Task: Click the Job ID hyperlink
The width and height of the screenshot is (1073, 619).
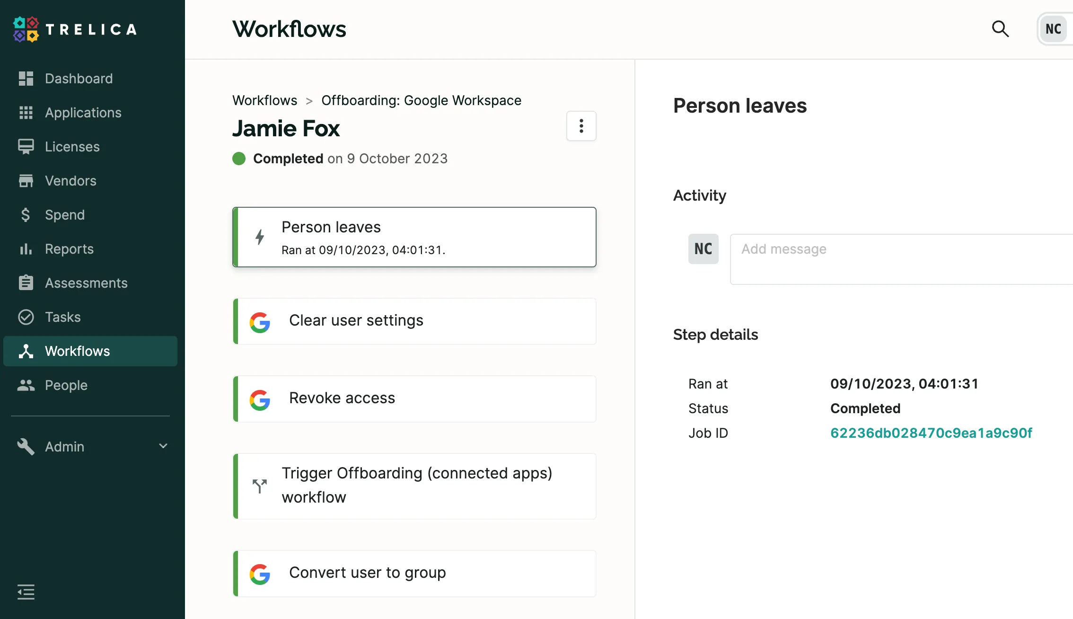Action: 931,433
